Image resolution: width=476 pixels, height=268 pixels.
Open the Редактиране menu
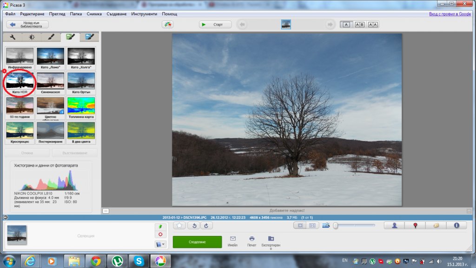(x=32, y=14)
